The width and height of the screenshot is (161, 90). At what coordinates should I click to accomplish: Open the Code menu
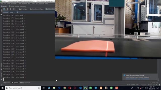pyautogui.click(x=19, y=3)
